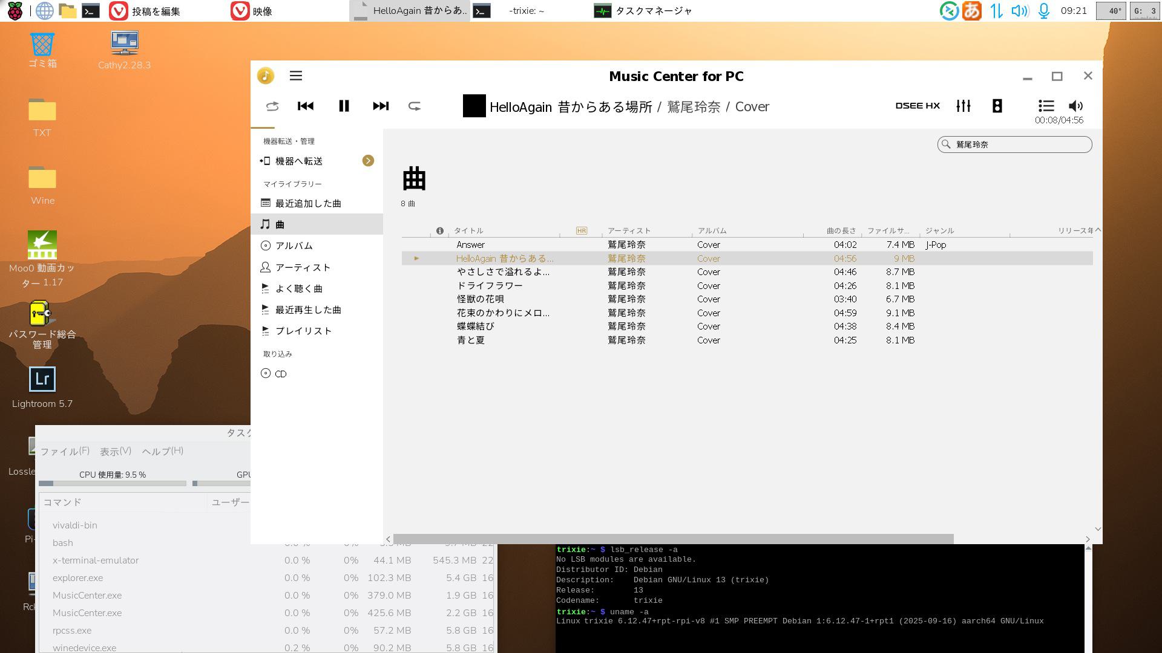The width and height of the screenshot is (1162, 653).
Task: Pause the currently playing song
Action: pos(344,106)
